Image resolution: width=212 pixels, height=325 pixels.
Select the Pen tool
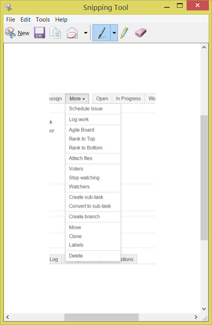tap(101, 33)
